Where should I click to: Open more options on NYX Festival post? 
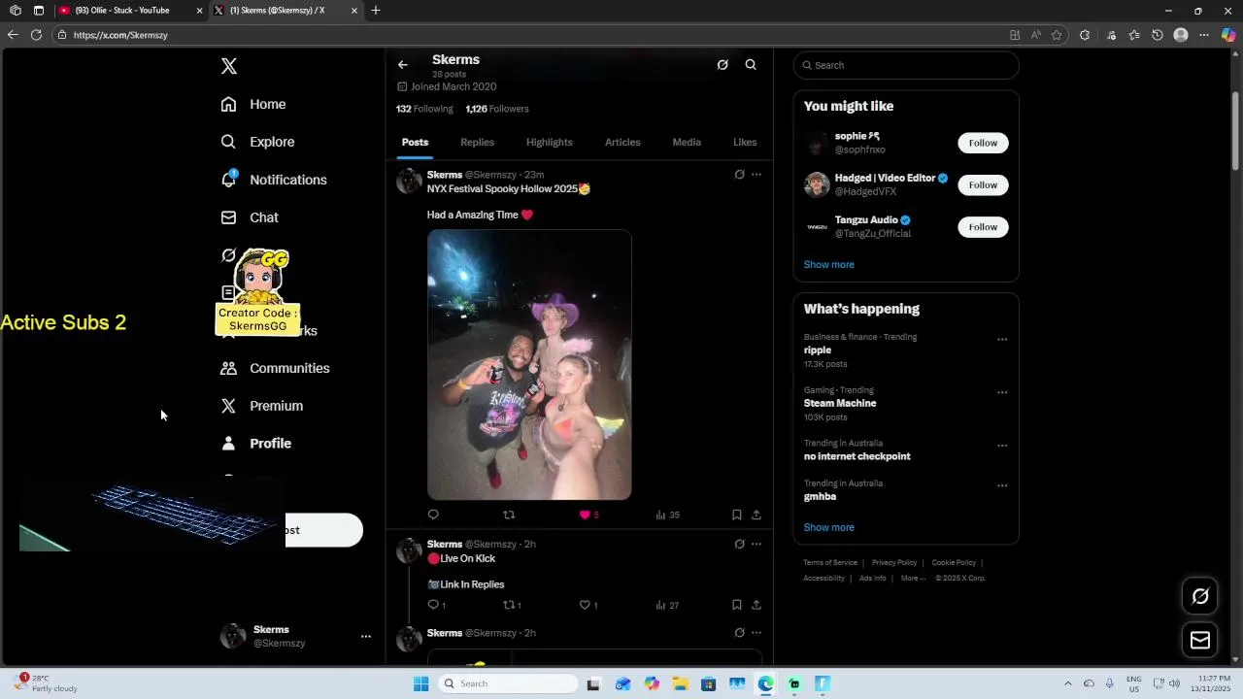pos(756,175)
